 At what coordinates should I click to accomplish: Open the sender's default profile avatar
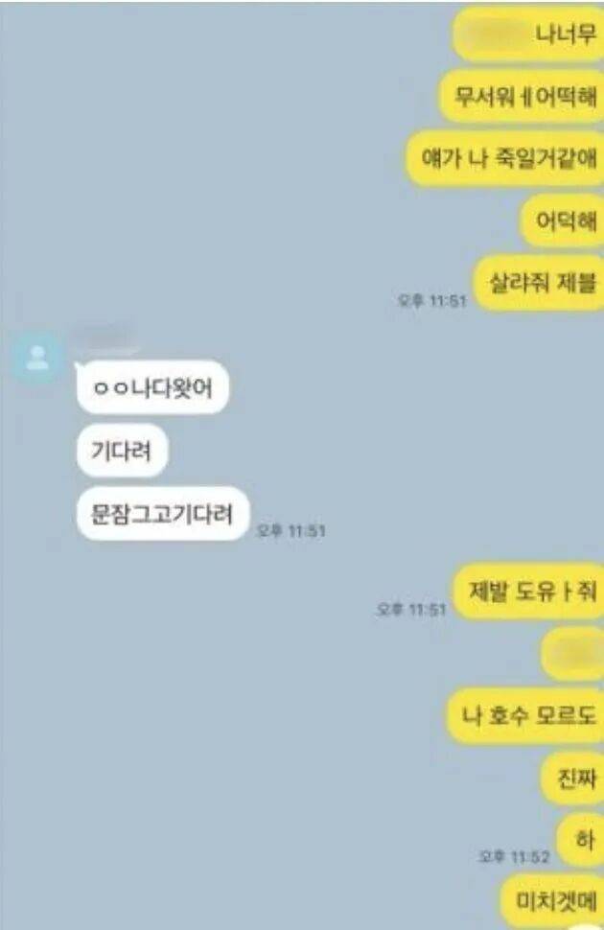pyautogui.click(x=36, y=359)
